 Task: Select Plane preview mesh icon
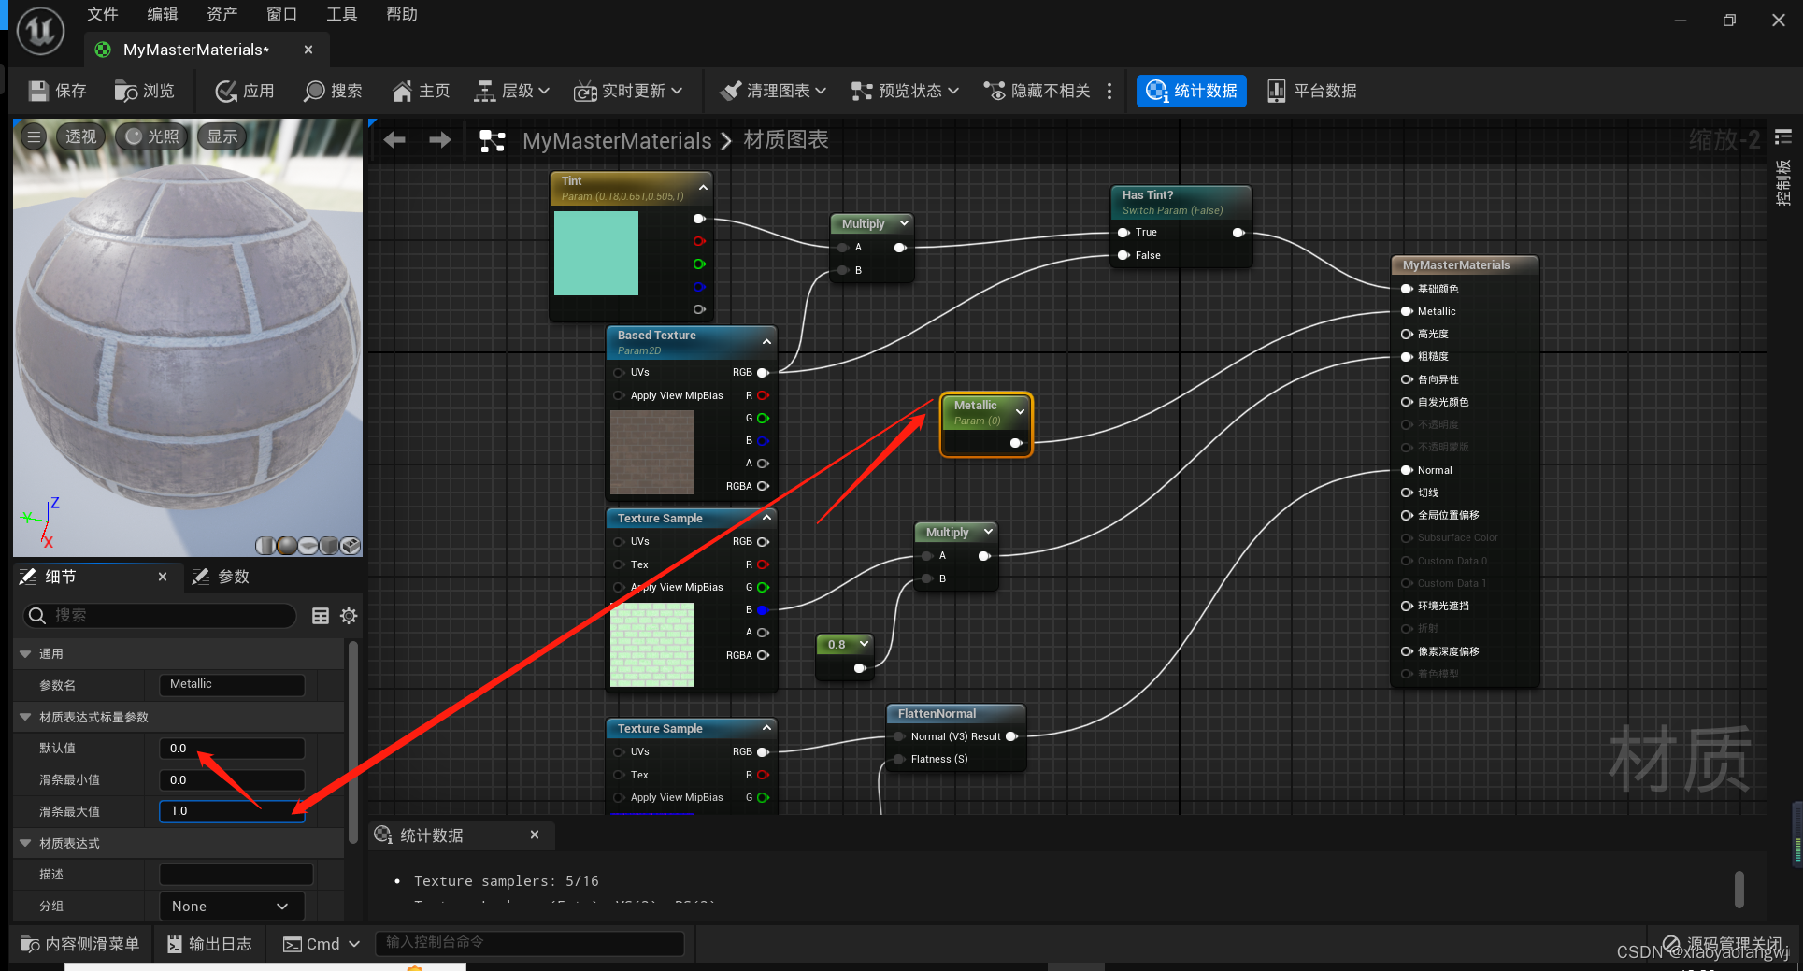pyautogui.click(x=308, y=545)
